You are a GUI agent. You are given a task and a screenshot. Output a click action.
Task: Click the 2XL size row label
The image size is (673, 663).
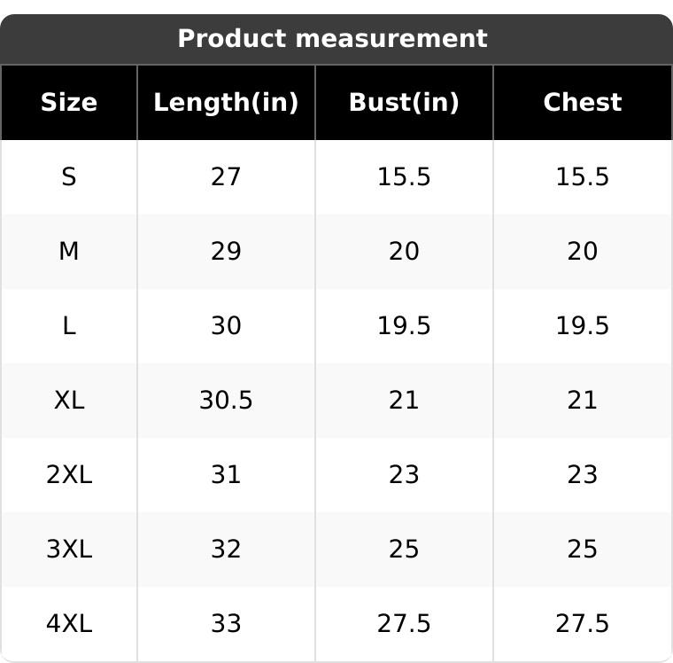point(69,475)
